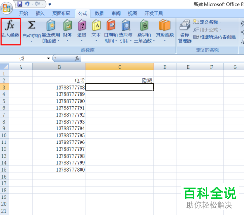Open the Text (文本) functions book

[x=96, y=31]
